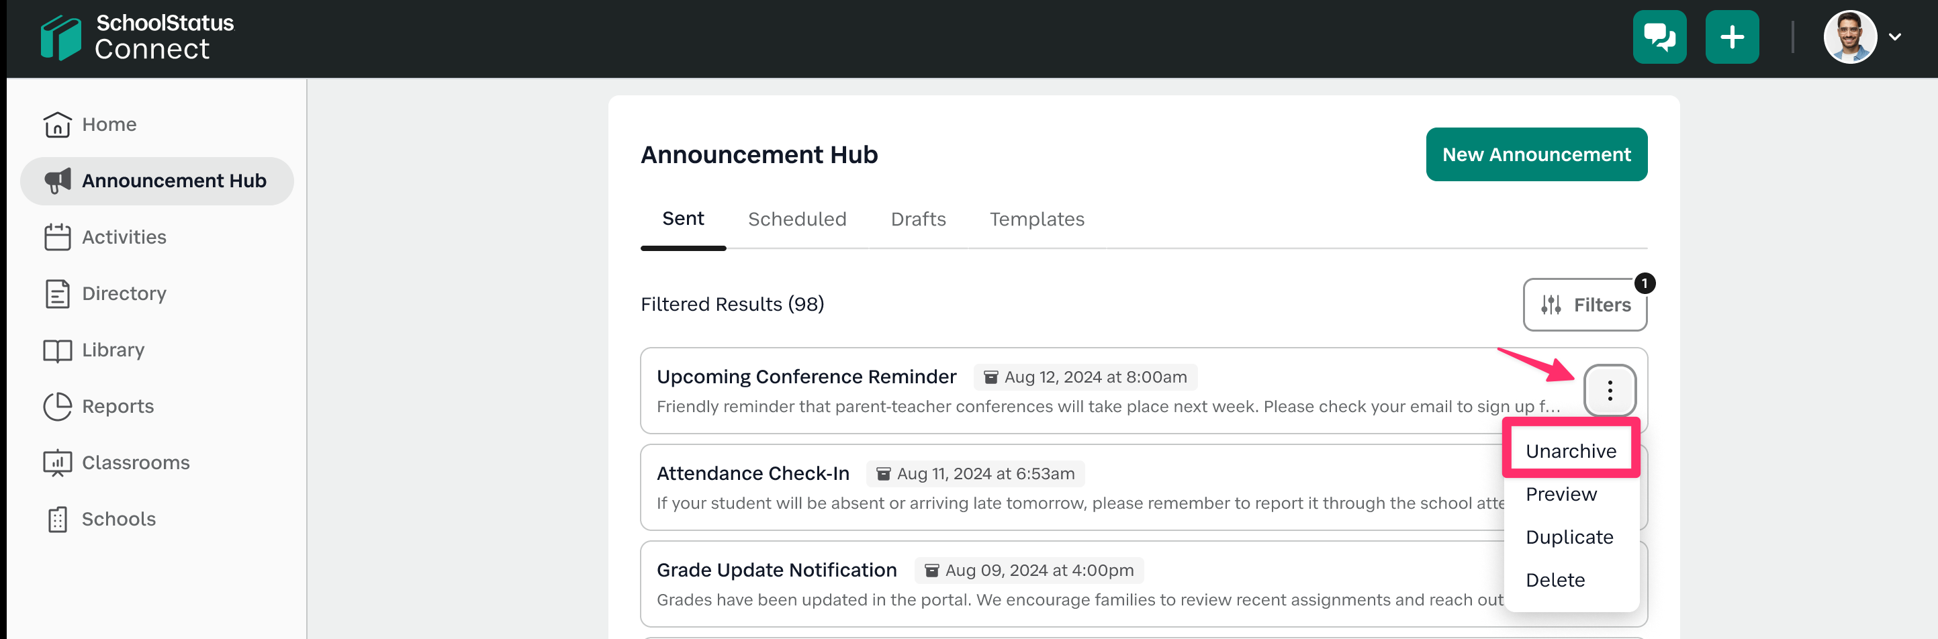Open the Directory page icon
1938x639 pixels.
pyautogui.click(x=57, y=294)
